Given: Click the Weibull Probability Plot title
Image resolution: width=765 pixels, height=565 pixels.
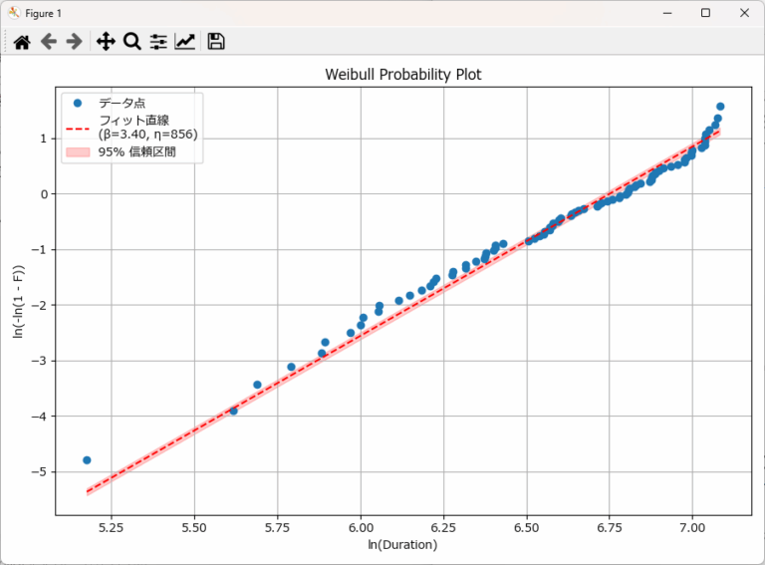Looking at the screenshot, I should click(403, 76).
